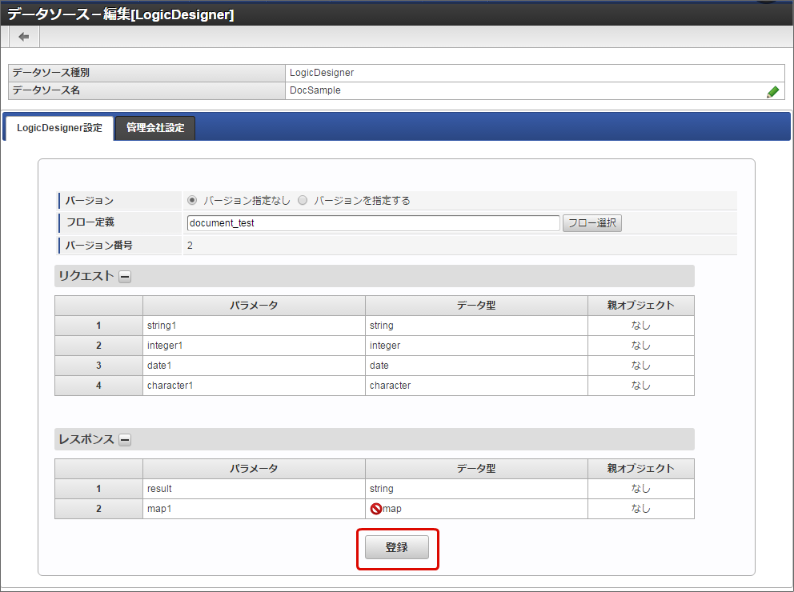
Task: Click the 登録 button
Action: click(x=397, y=548)
